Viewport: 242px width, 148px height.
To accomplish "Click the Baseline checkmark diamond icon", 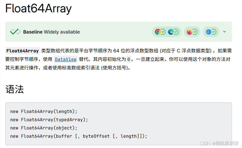I will pyautogui.click(x=15, y=32).
